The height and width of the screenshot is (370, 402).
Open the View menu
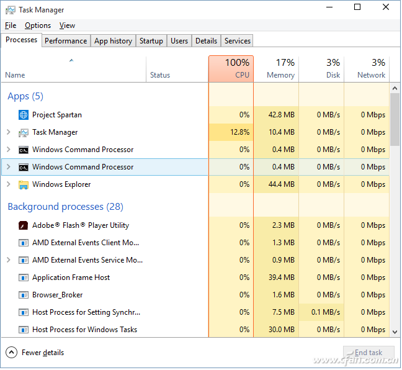point(67,25)
